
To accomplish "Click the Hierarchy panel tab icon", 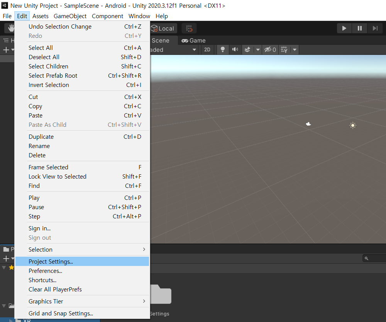I will pyautogui.click(x=6, y=41).
